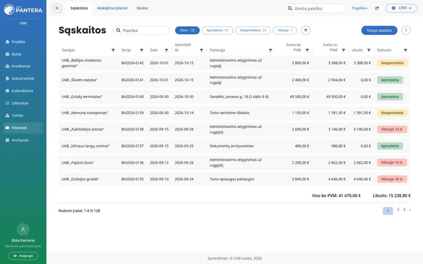
Task: Select invoice BA2026-0142 serial cell
Action: click(133, 63)
